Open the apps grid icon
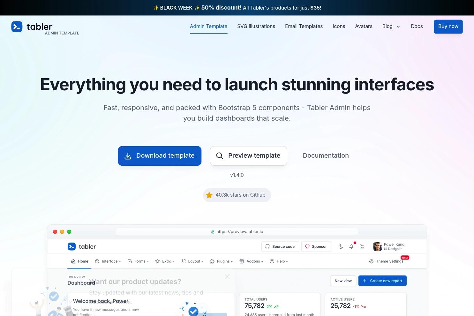Viewport: 474px width, 316px height. click(362, 246)
